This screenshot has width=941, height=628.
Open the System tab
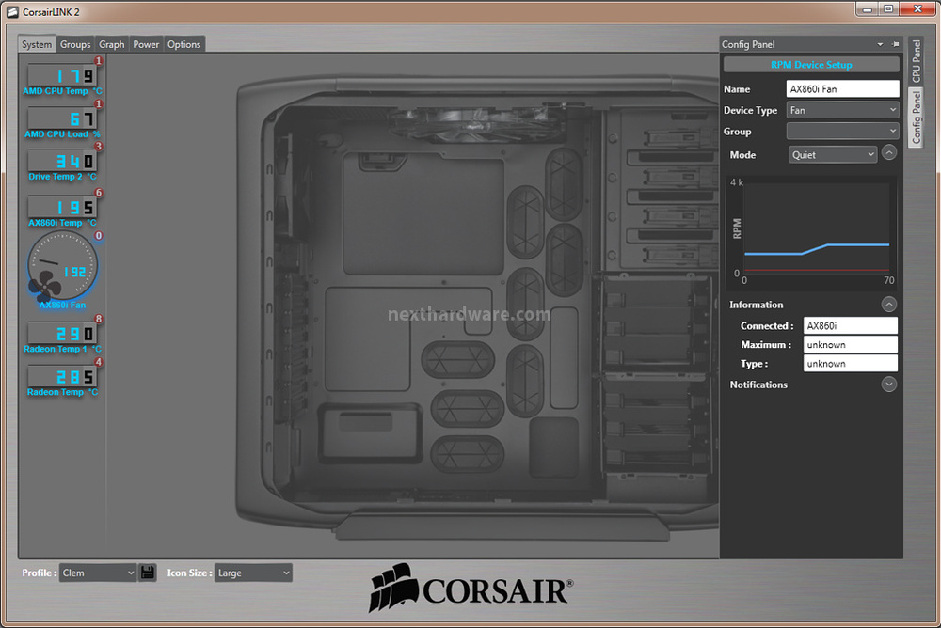(x=37, y=44)
